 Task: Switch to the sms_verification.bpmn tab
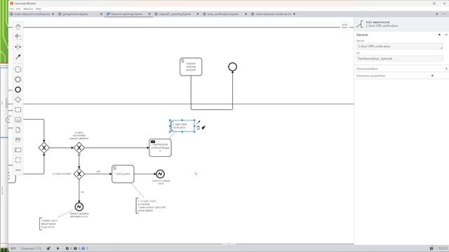click(x=223, y=14)
